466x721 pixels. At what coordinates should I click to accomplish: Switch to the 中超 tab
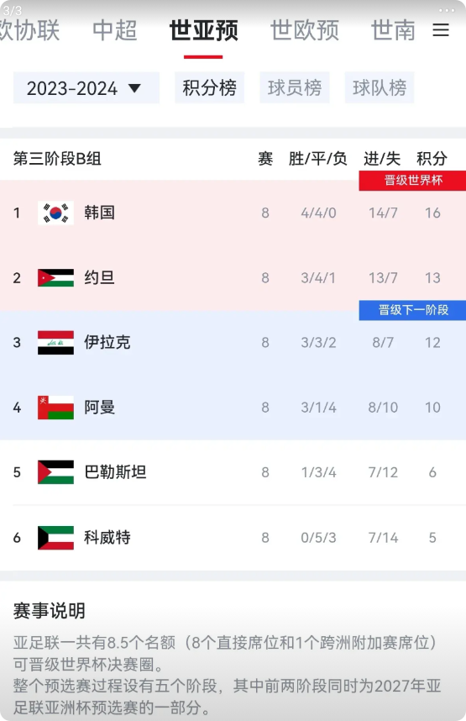point(114,30)
